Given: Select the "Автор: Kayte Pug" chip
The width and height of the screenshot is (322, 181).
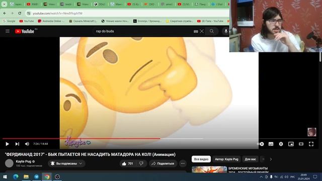Looking at the screenshot, I should tap(226, 159).
